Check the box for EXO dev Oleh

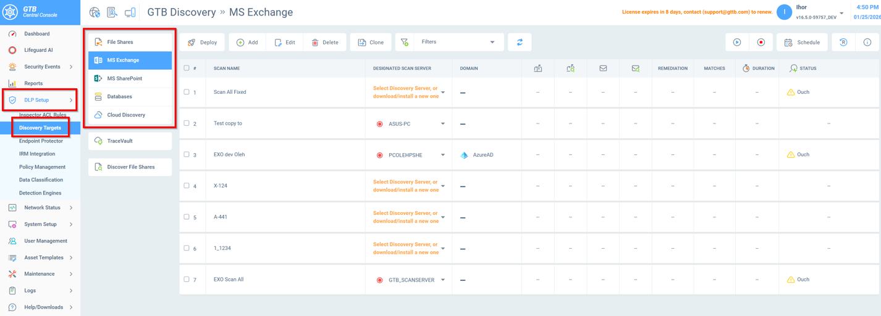[x=187, y=154]
